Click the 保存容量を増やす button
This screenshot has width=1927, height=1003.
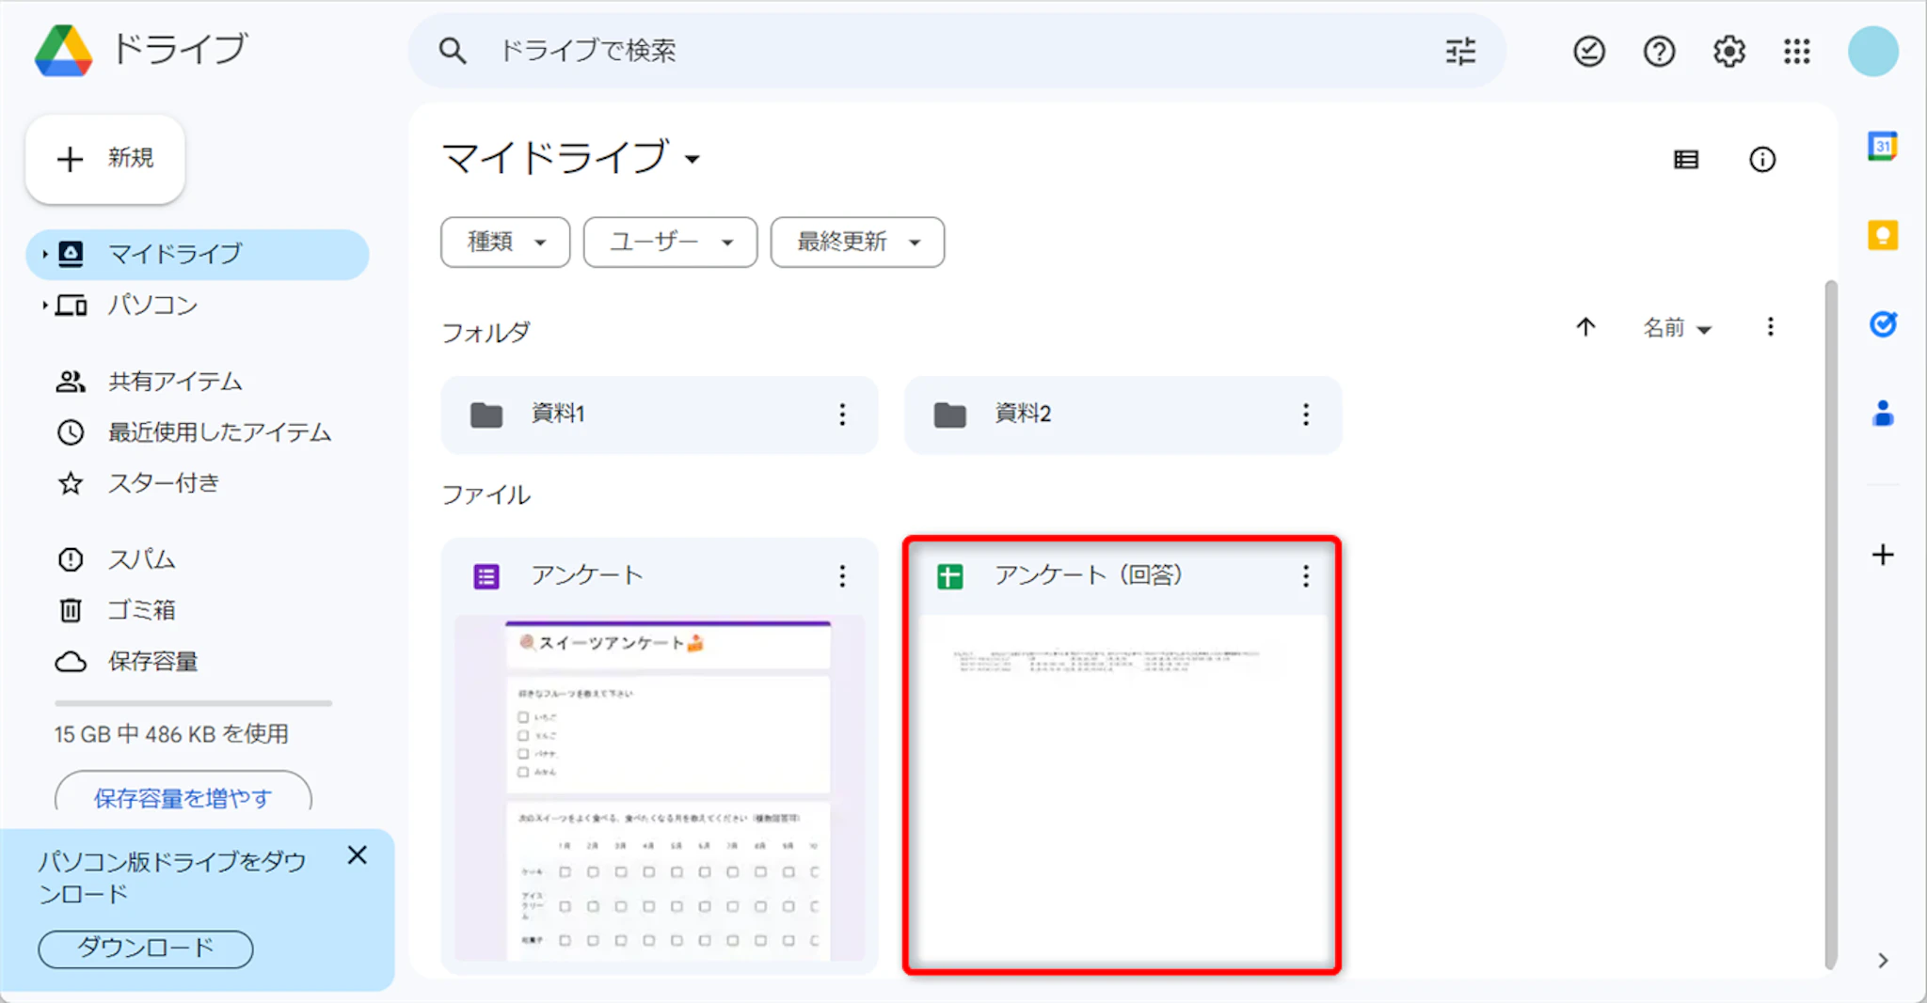[x=183, y=798]
